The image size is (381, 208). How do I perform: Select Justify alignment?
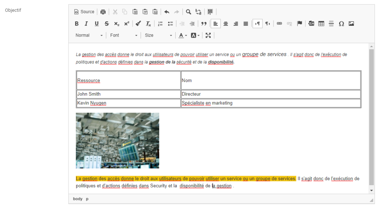(x=246, y=24)
